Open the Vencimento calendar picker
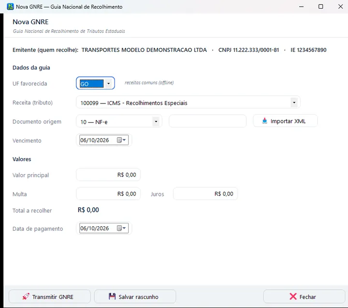Viewport: 348px width, 308px height. pyautogui.click(x=121, y=140)
